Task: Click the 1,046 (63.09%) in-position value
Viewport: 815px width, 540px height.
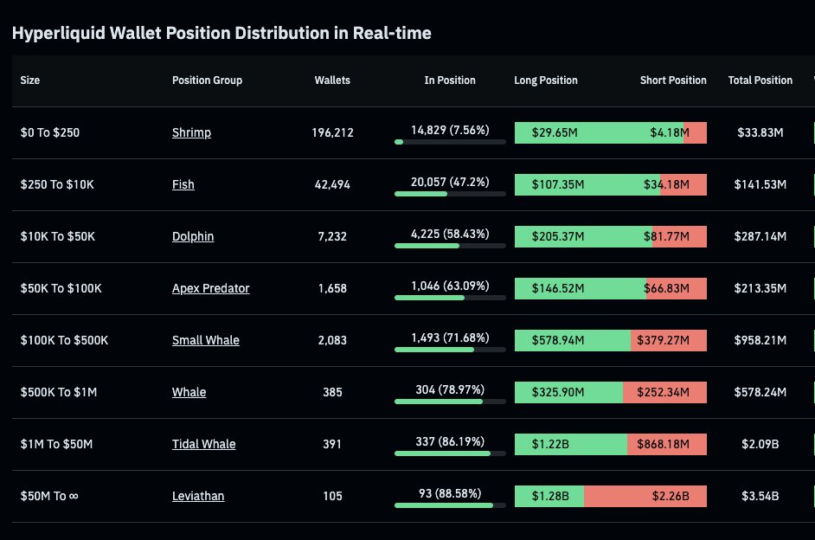Action: tap(450, 286)
